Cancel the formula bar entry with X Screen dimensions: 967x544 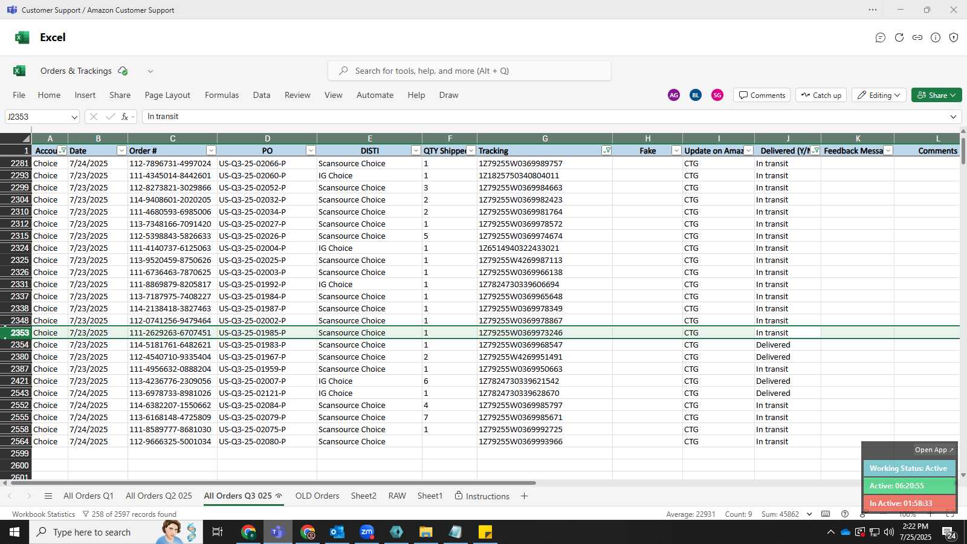pyautogui.click(x=93, y=117)
